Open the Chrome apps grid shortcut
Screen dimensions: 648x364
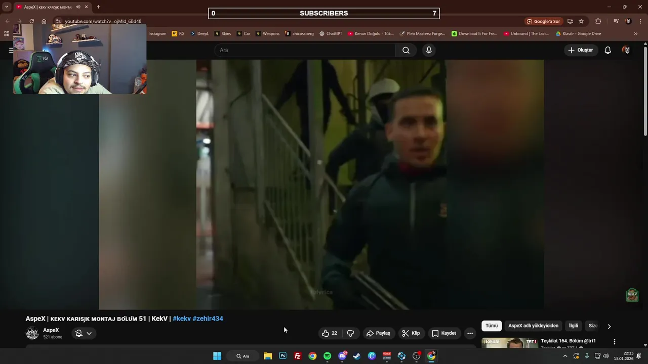pos(7,34)
